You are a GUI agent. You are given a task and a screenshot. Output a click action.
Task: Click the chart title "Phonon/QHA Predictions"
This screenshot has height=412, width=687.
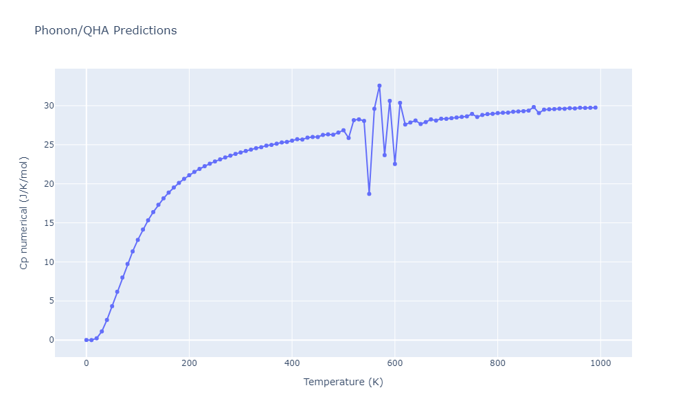(105, 31)
